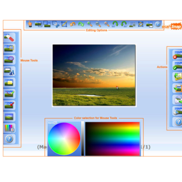Click the image resize icon in top toolbar

click(132, 24)
